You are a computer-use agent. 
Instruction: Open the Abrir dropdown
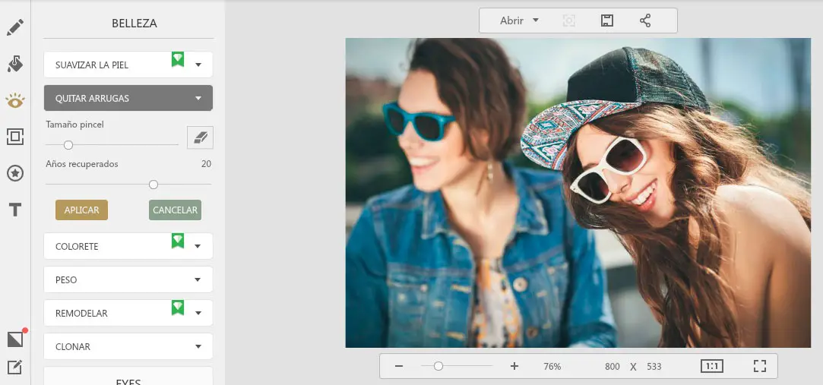click(519, 21)
